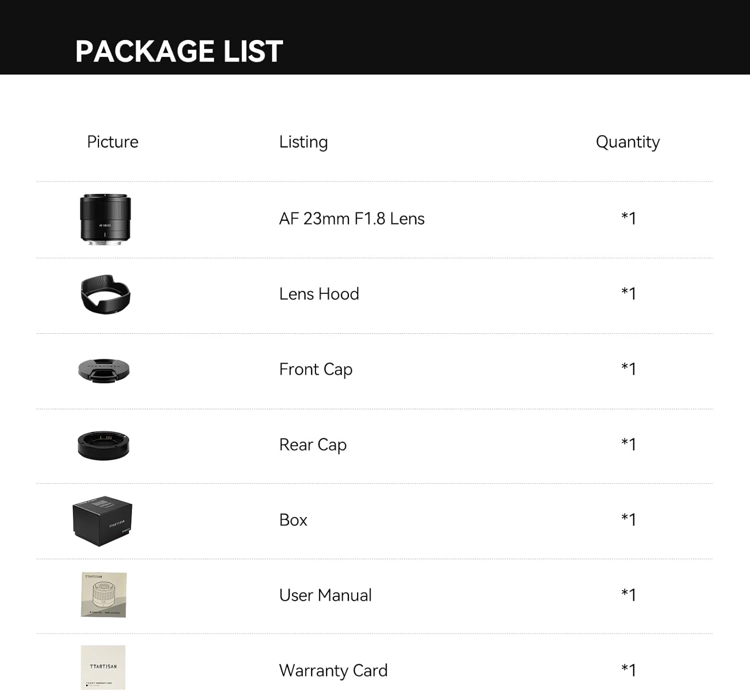Open the user manual booklet image
The height and width of the screenshot is (691, 750).
[103, 595]
